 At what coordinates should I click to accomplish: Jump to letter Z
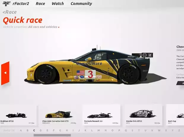(179, 130)
